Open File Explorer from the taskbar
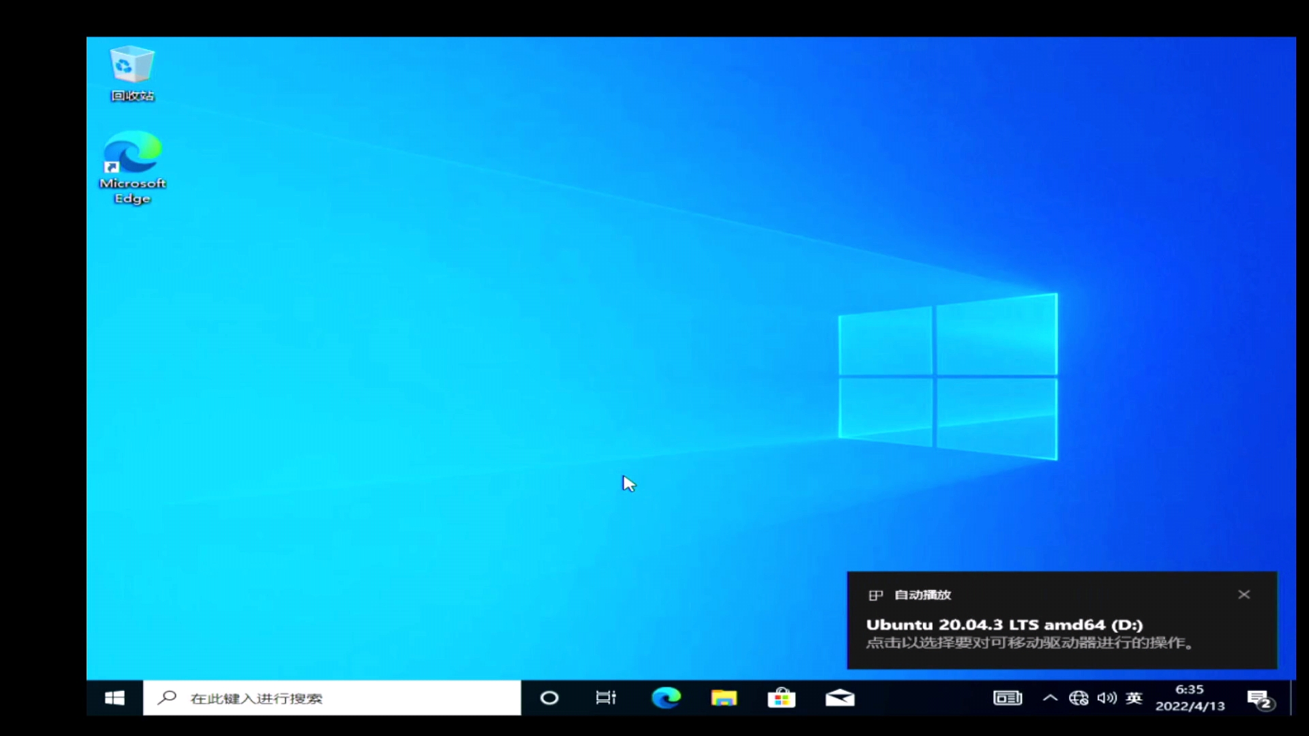 723,698
